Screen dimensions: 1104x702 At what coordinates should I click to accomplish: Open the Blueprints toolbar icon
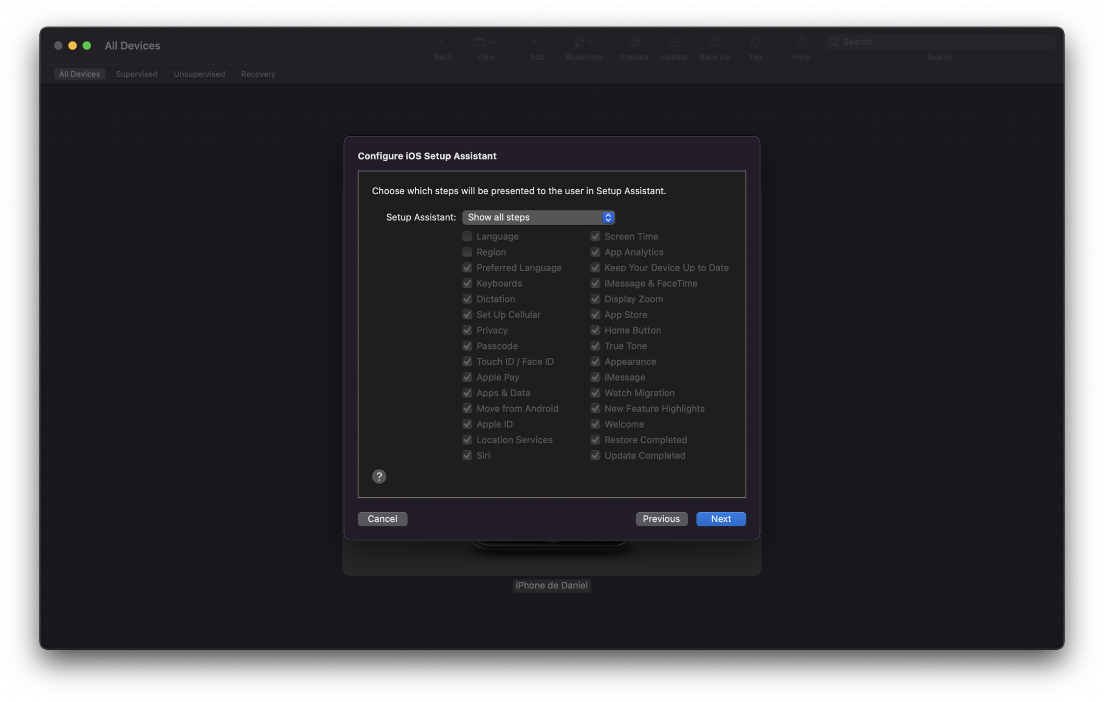click(x=579, y=42)
